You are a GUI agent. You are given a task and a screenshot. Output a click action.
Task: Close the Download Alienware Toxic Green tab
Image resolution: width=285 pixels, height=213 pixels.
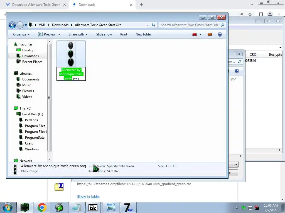coord(65,5)
